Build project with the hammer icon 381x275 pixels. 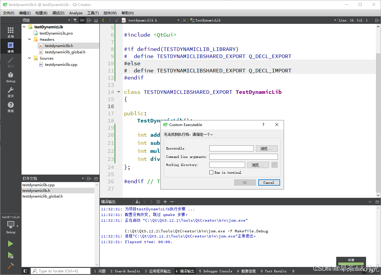coord(10,266)
